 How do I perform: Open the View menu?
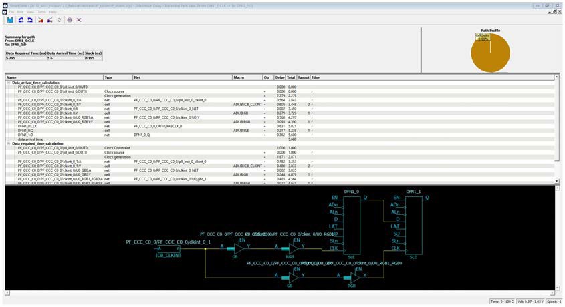click(x=31, y=12)
